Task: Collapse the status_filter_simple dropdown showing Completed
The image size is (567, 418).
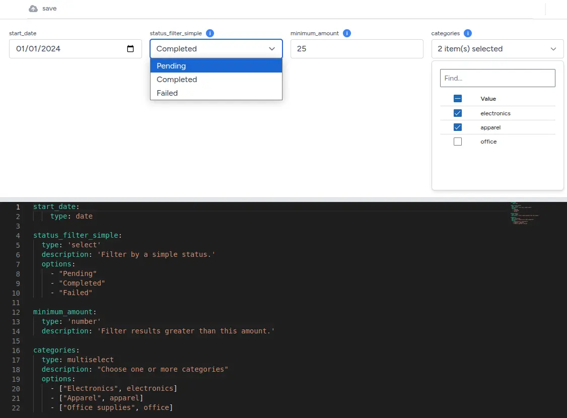Action: (216, 49)
